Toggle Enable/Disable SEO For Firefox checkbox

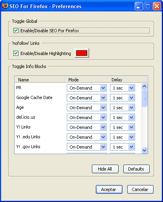tap(16, 31)
